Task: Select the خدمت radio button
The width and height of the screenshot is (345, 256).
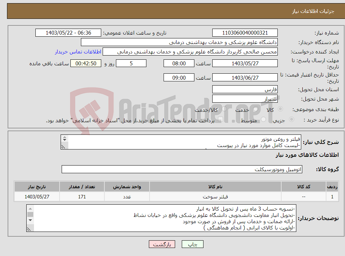Action: point(255,109)
